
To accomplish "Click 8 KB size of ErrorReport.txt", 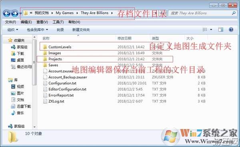I will click(x=202, y=95).
